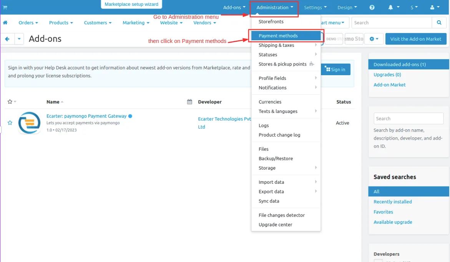This screenshot has width=450, height=262.
Task: Toggle the favorite star for paymongo add-on
Action: pyautogui.click(x=10, y=123)
